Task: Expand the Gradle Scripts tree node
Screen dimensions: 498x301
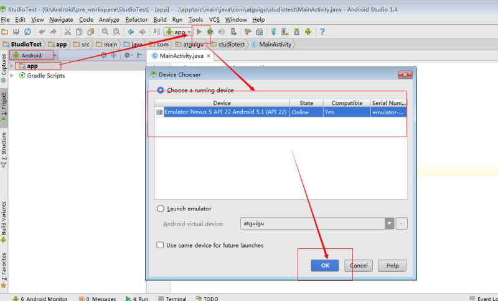Action: point(12,75)
